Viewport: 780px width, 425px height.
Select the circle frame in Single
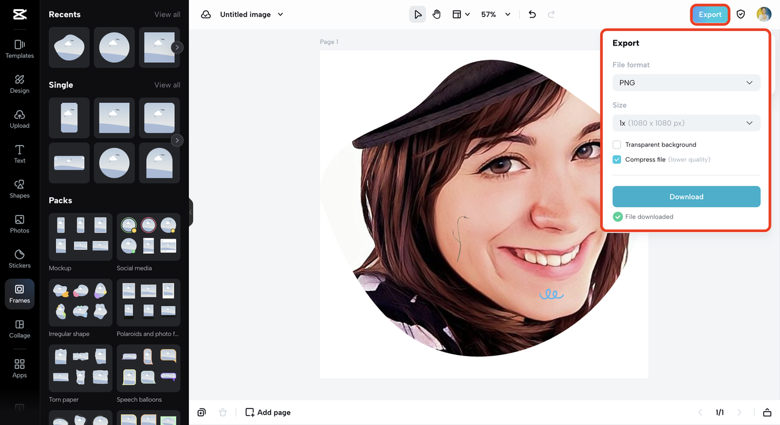click(x=115, y=163)
